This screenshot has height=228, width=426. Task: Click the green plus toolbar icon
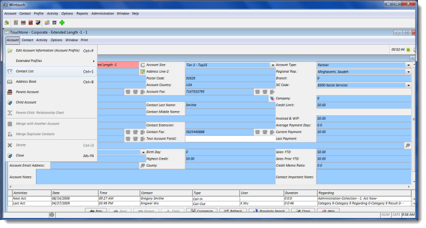[62, 23]
